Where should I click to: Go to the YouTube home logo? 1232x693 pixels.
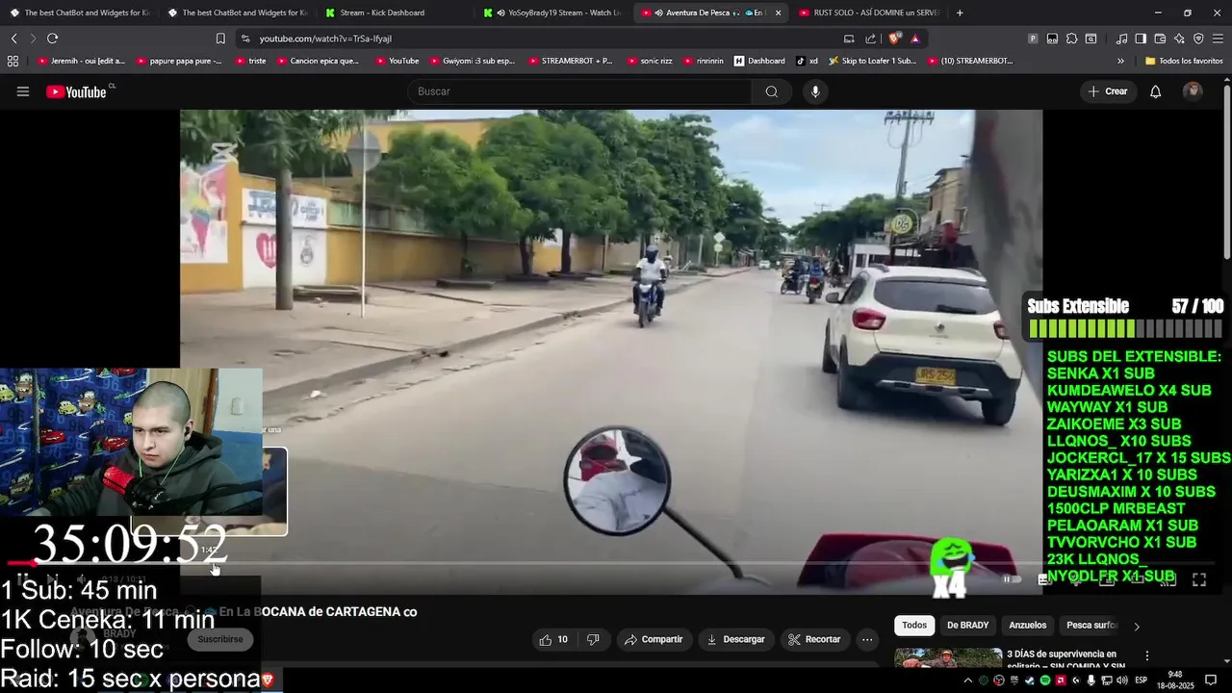[x=76, y=91]
